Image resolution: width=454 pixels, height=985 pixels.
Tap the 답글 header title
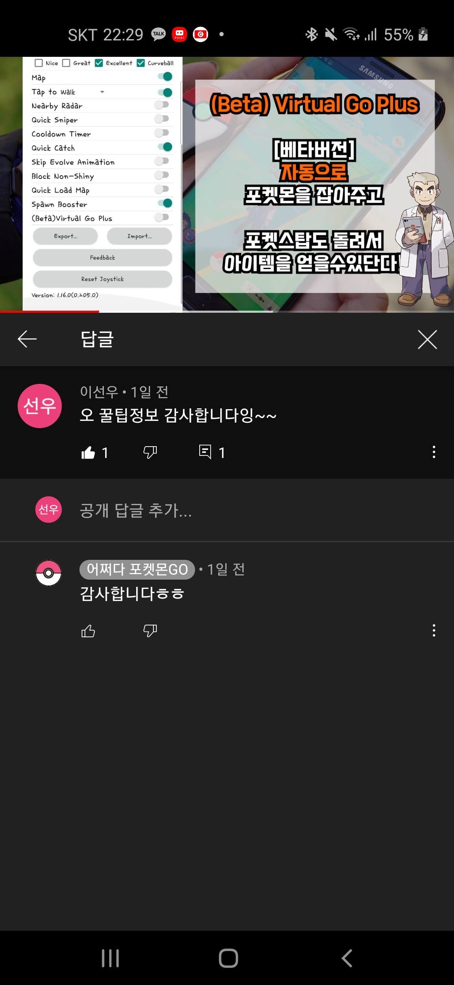[97, 339]
